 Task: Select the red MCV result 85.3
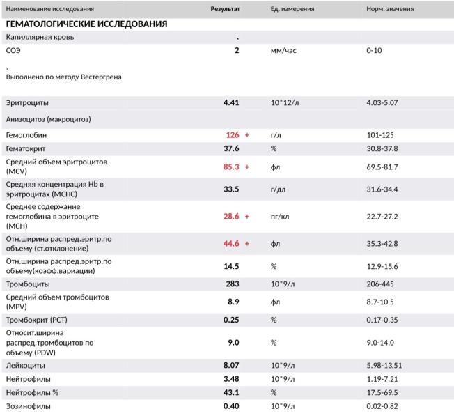coord(231,167)
